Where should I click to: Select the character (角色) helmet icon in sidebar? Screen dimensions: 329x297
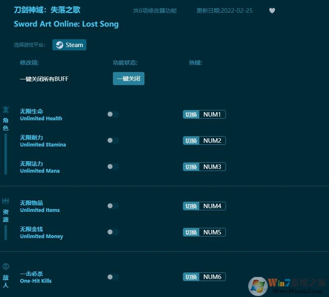click(6, 109)
